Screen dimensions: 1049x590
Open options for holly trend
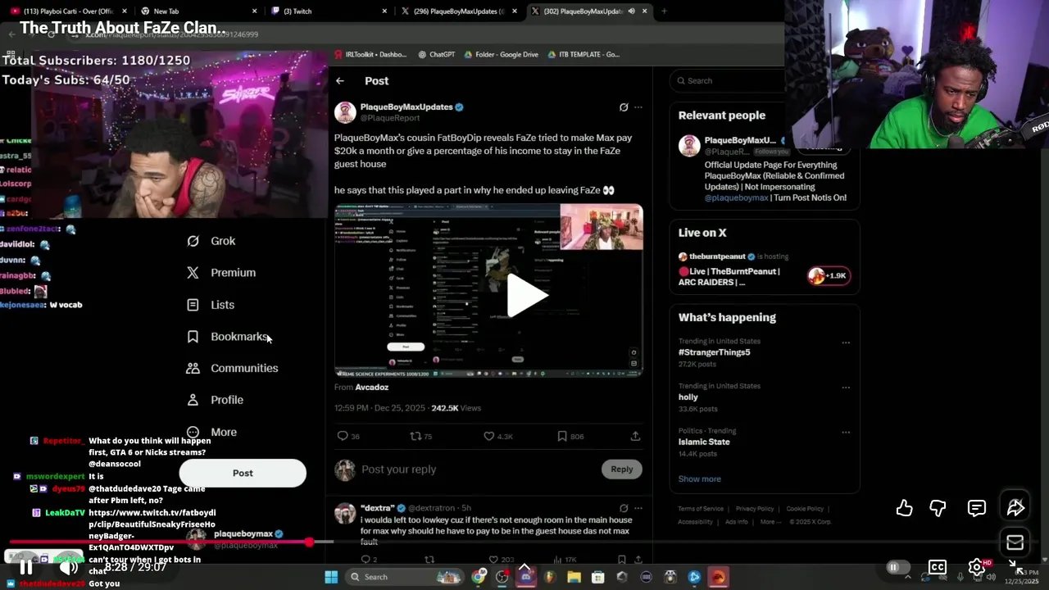click(846, 388)
